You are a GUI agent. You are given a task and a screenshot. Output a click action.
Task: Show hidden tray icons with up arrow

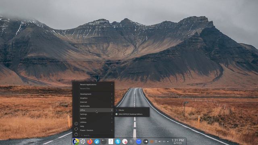pos(168,141)
